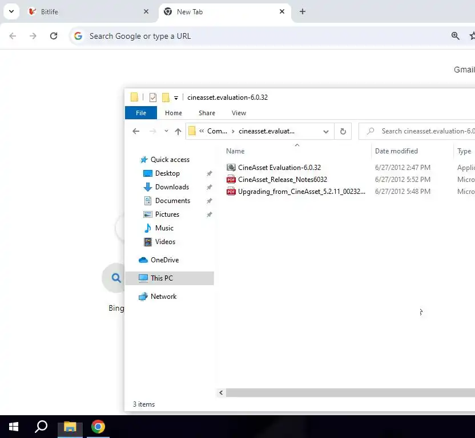The image size is (475, 438).
Task: Select Quick access in navigation pane
Action: [x=170, y=160]
